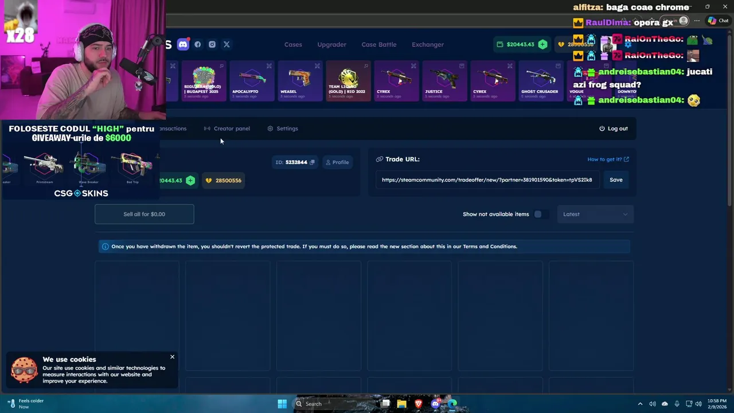Open File Explorer from the taskbar

402,404
